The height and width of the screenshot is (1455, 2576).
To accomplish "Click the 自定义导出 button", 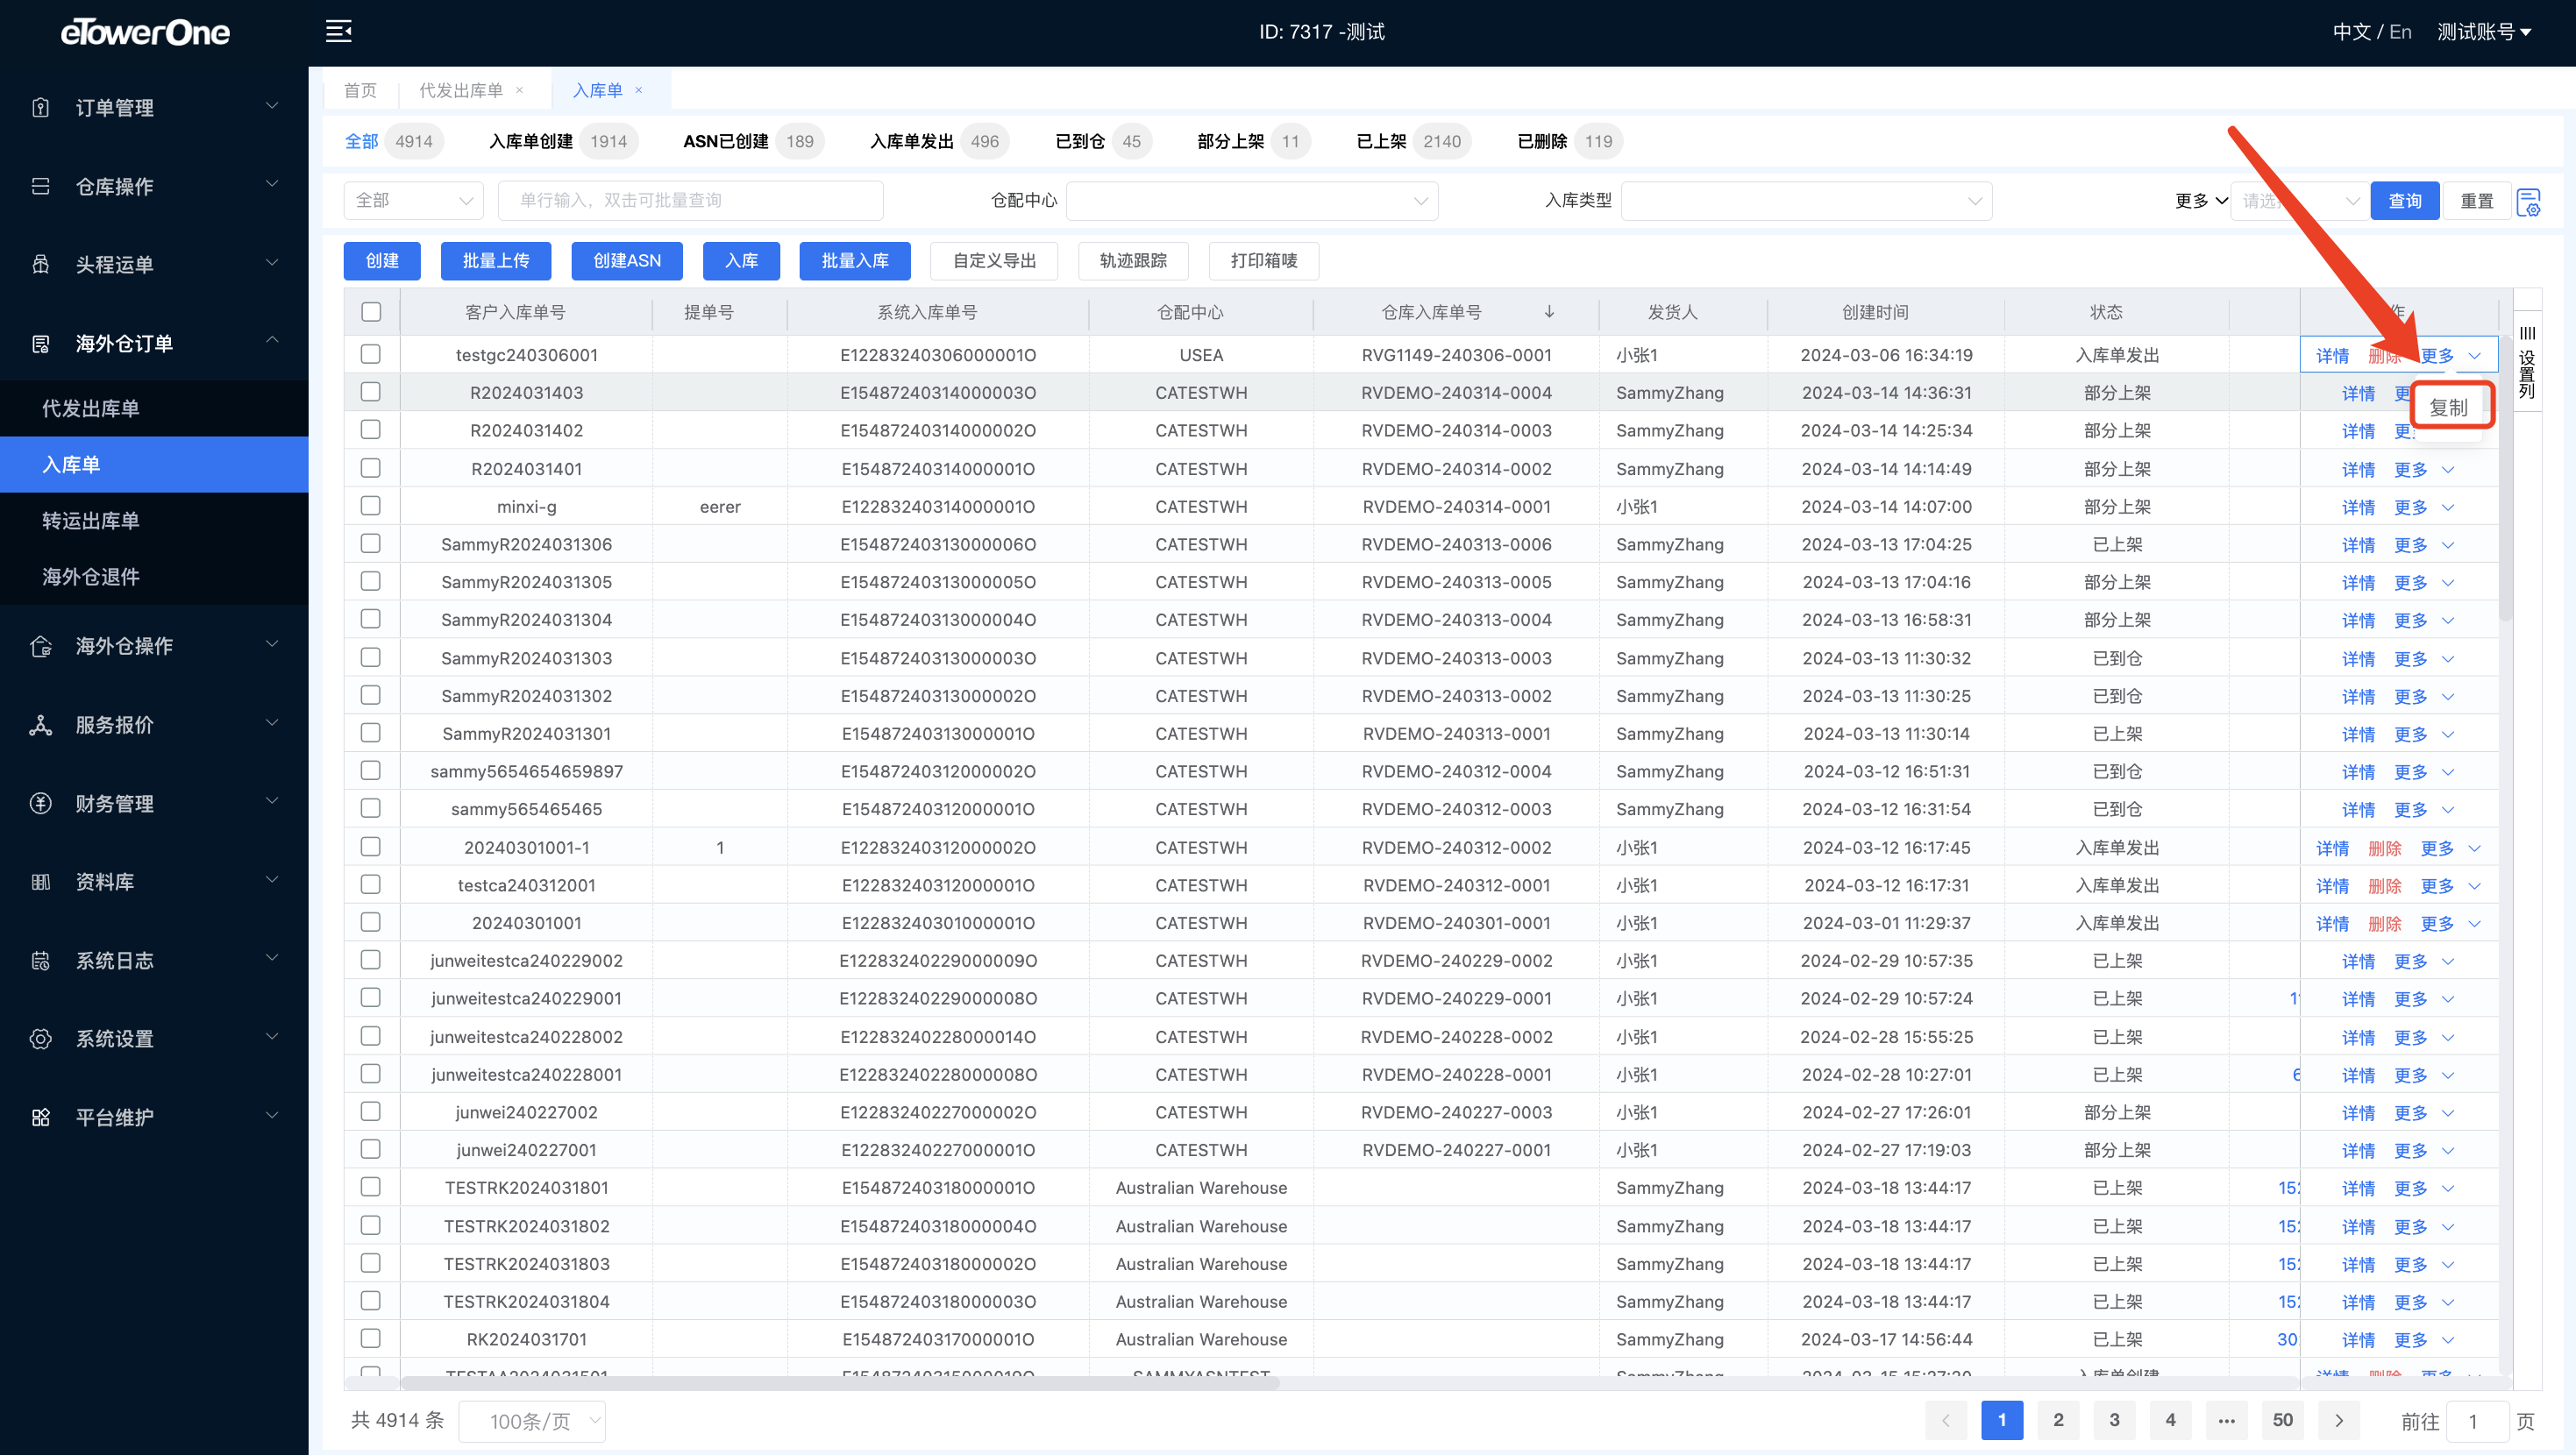I will point(994,261).
